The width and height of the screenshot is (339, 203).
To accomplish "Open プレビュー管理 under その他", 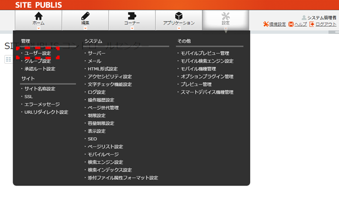I will pyautogui.click(x=196, y=85).
